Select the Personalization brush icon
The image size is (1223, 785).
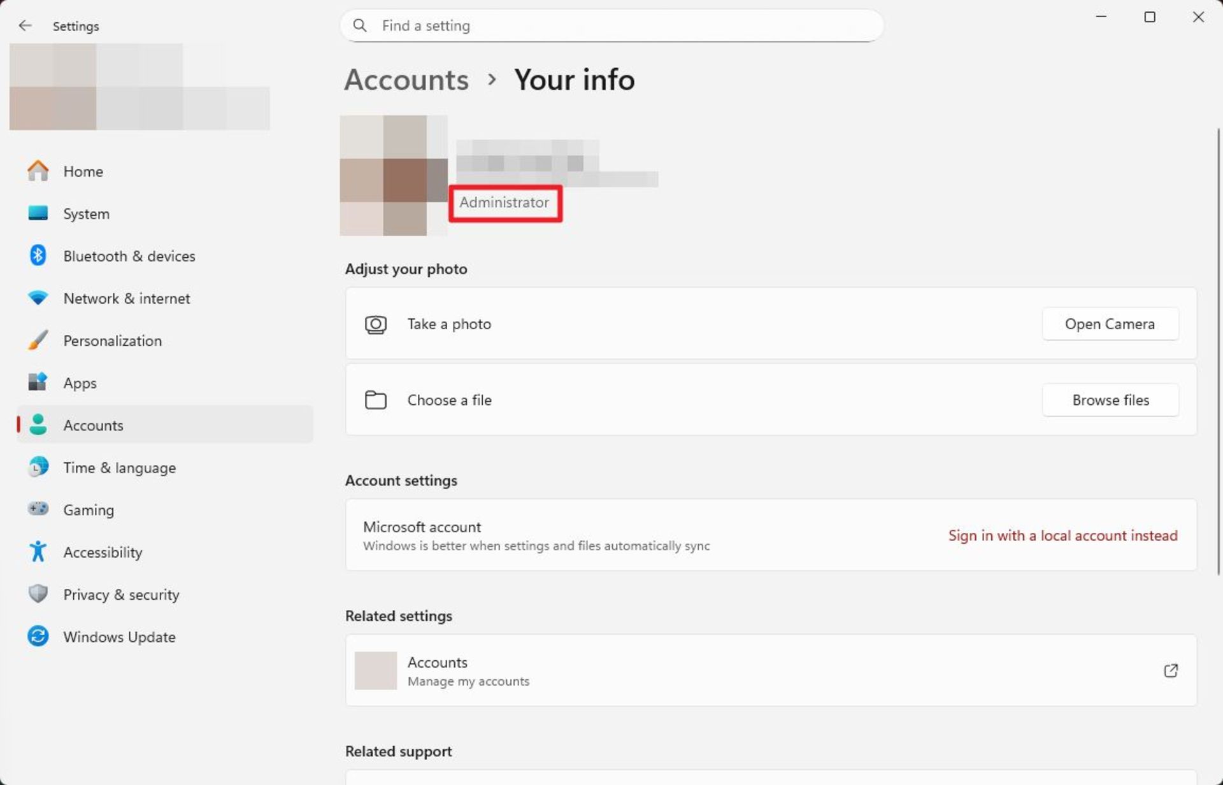point(38,340)
